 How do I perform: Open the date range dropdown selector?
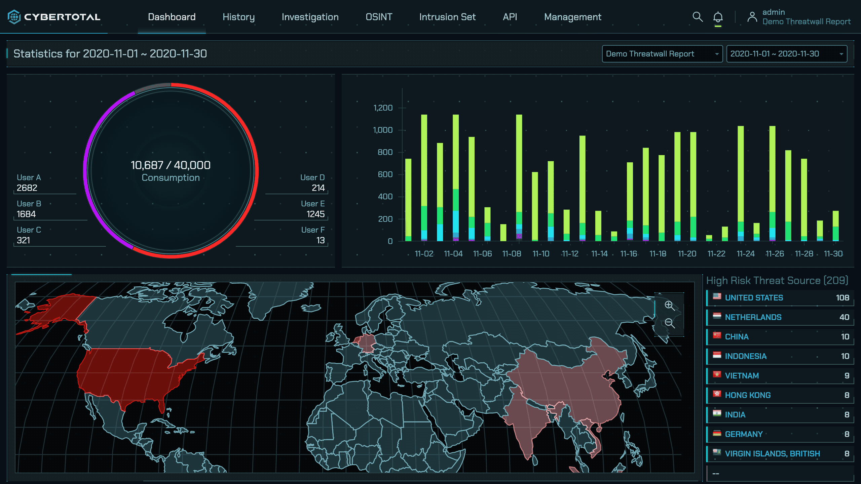[786, 54]
